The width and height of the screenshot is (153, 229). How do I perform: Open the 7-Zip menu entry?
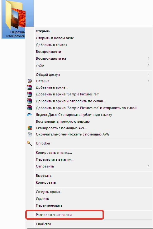[x=89, y=65]
